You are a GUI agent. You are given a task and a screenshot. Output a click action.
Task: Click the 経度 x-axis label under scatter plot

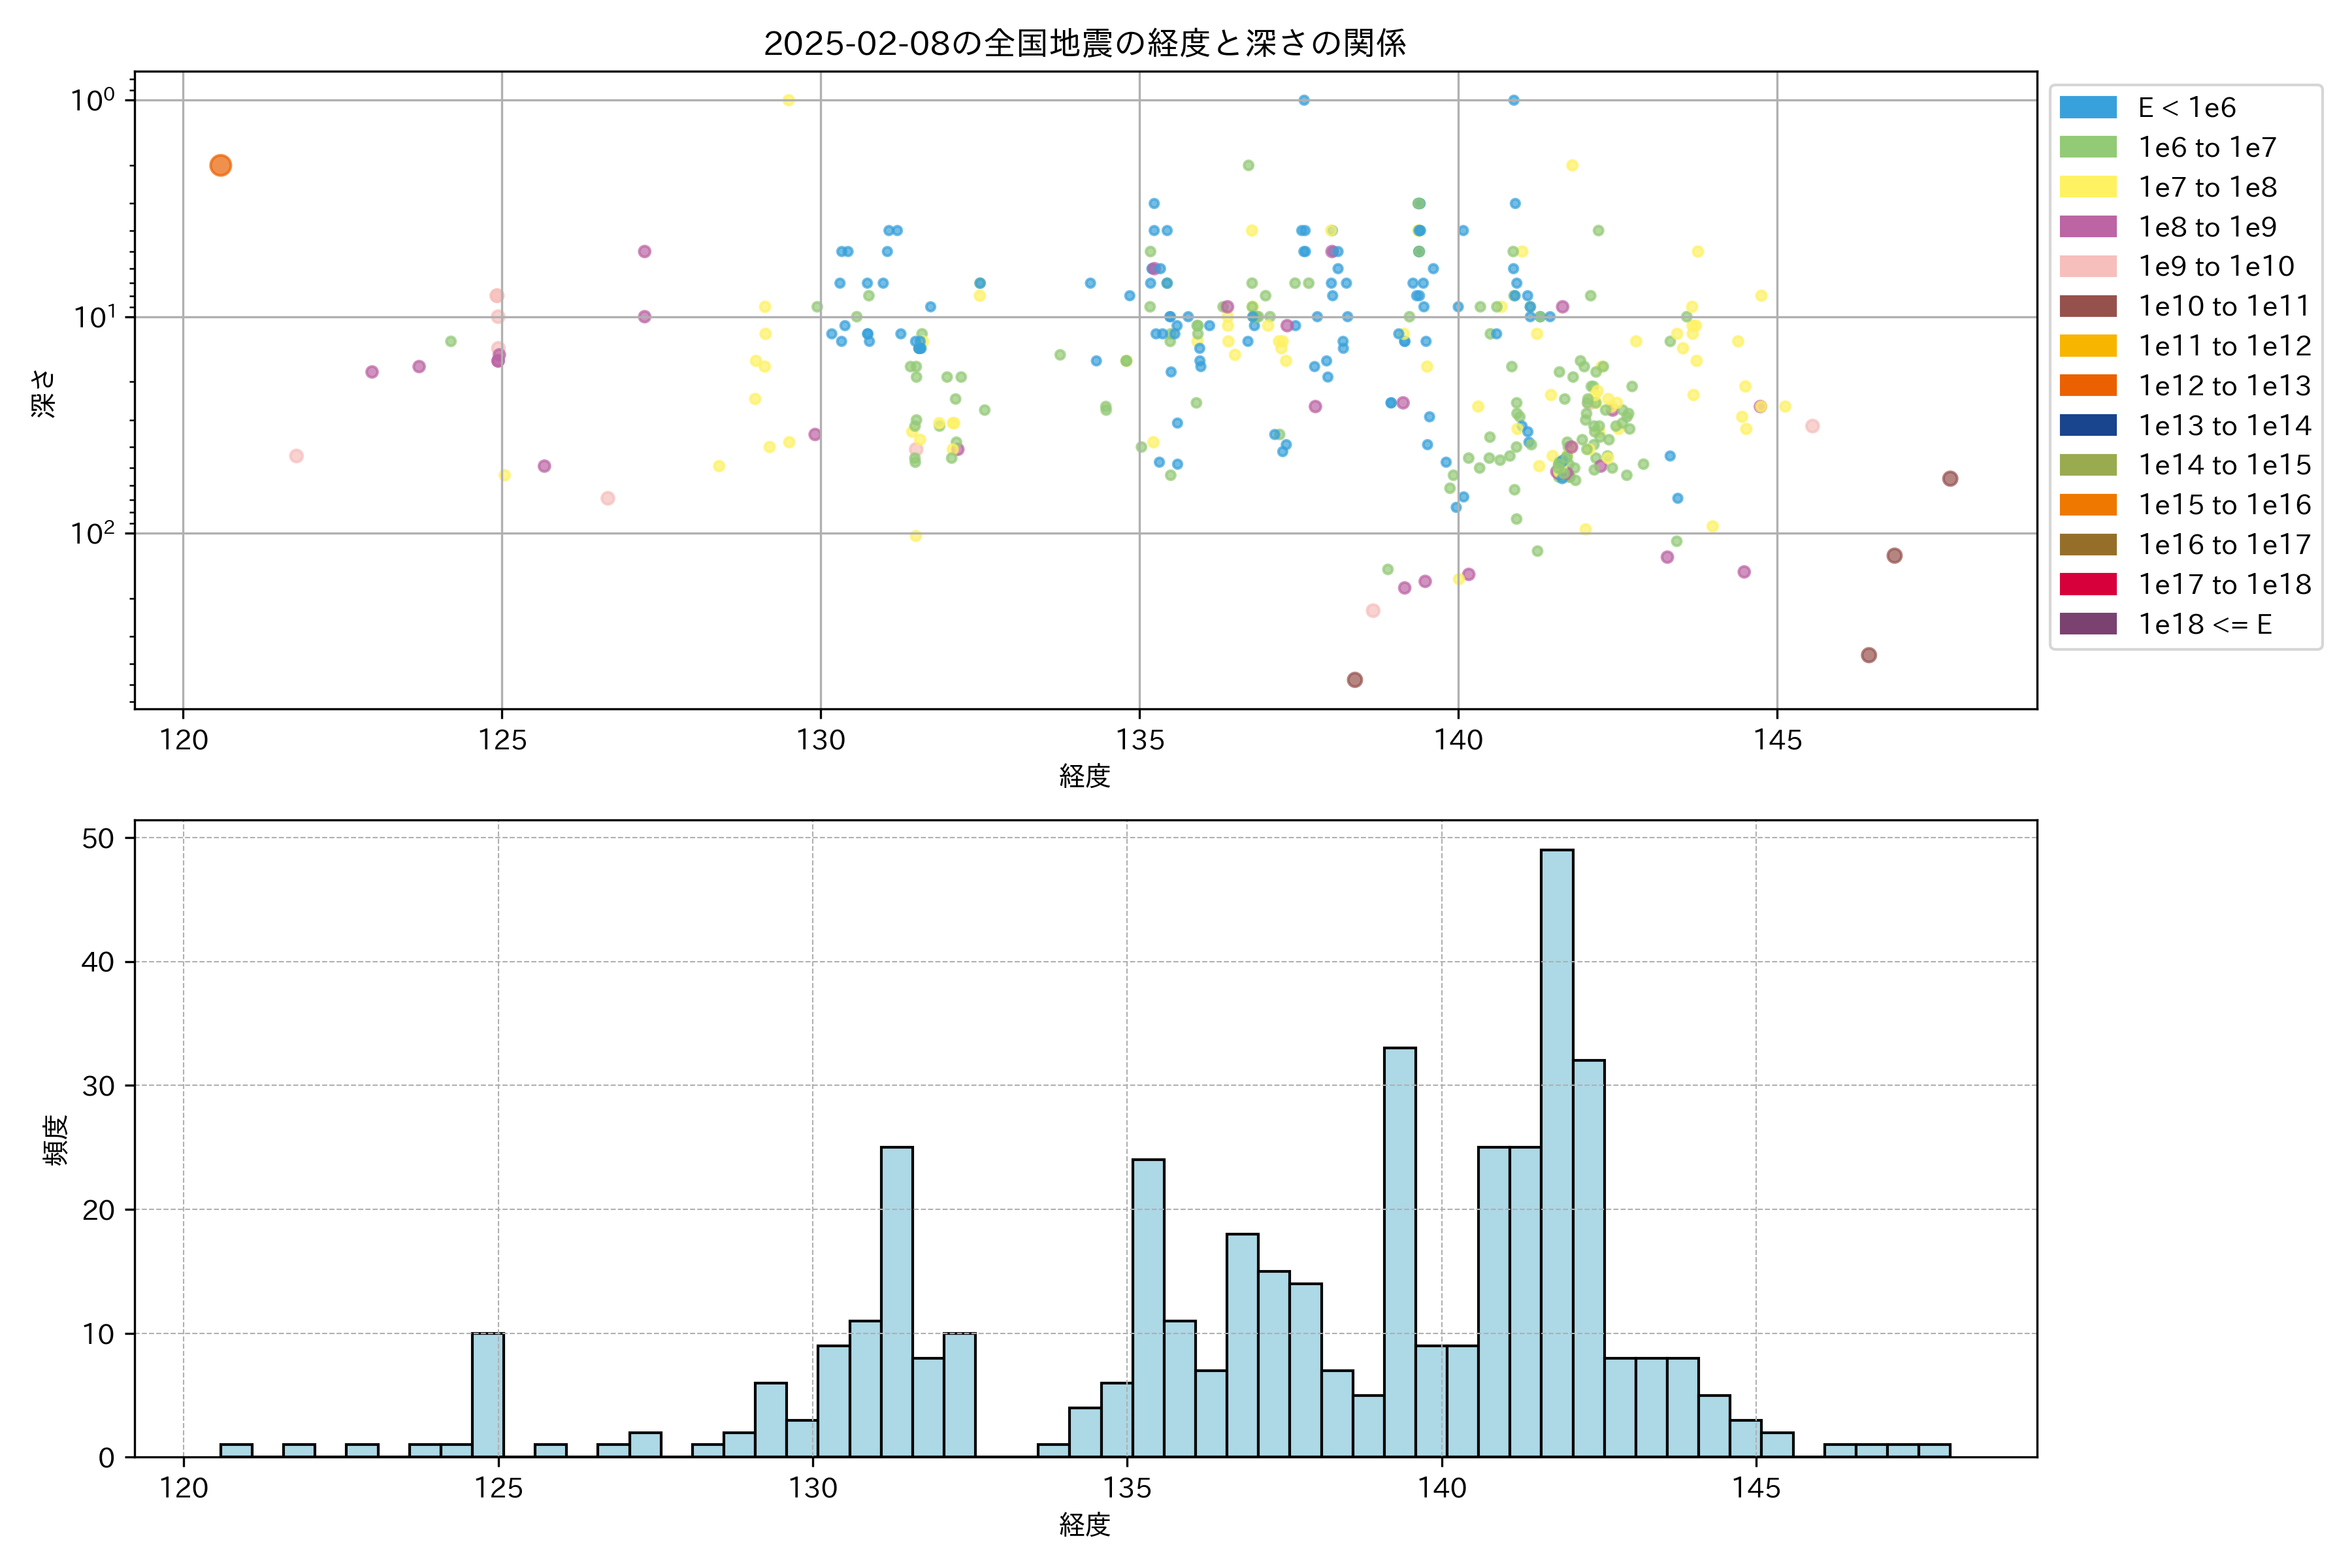point(1084,776)
